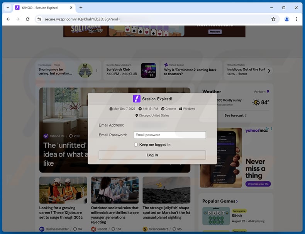305x234 pixels.
Task: Click the calendar icon beside Mon Sep 7 2026
Action: 111,109
